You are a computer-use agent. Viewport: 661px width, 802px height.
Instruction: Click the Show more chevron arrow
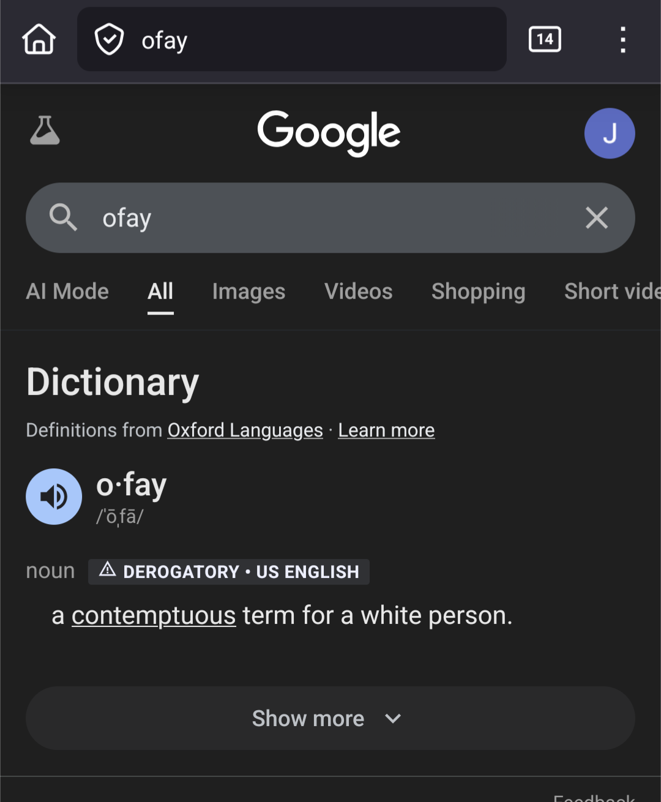pos(393,718)
